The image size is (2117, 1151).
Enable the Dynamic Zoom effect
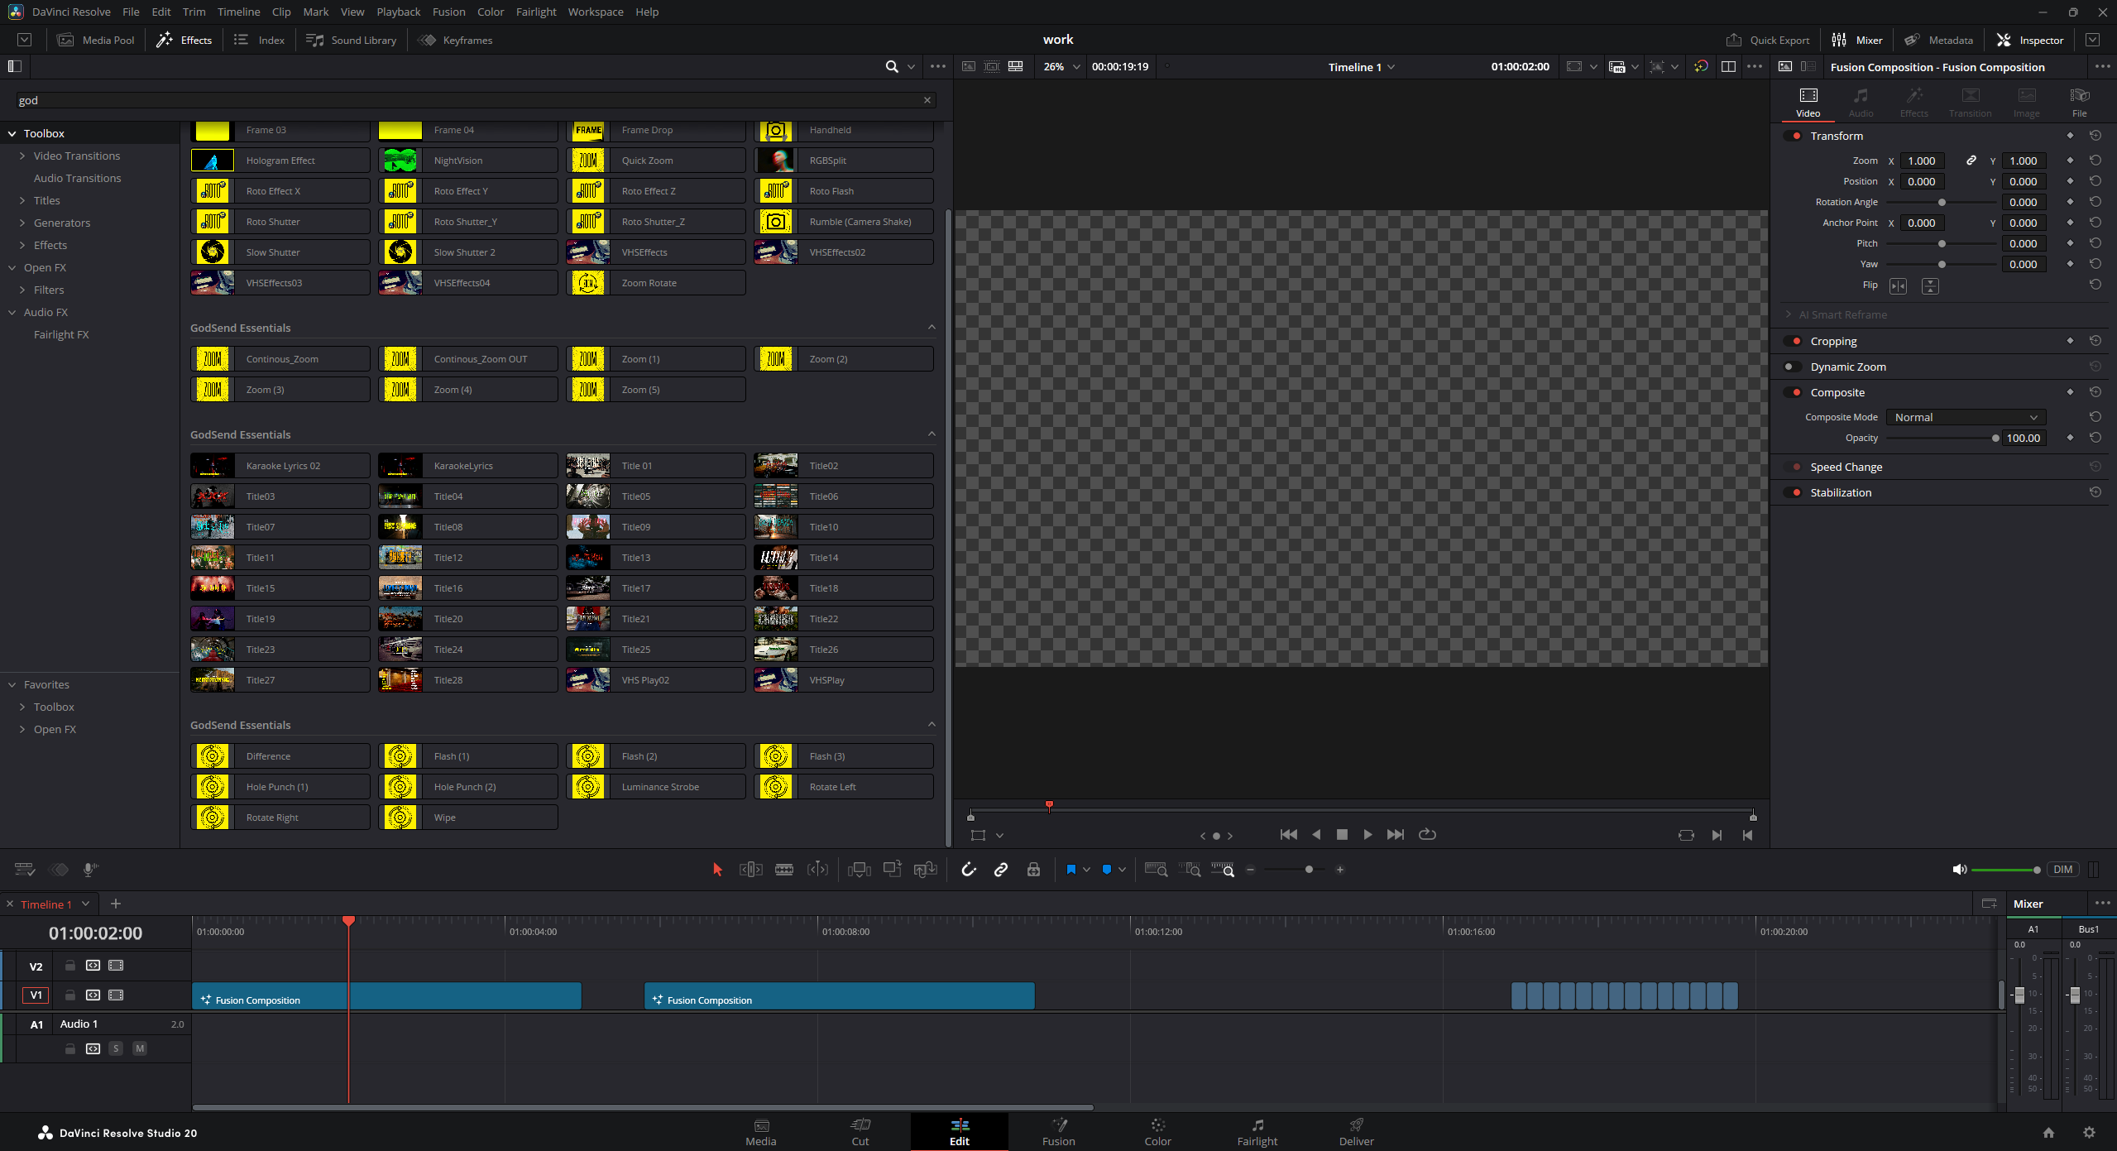point(1793,366)
